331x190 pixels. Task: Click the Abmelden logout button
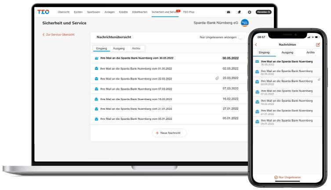[263, 12]
